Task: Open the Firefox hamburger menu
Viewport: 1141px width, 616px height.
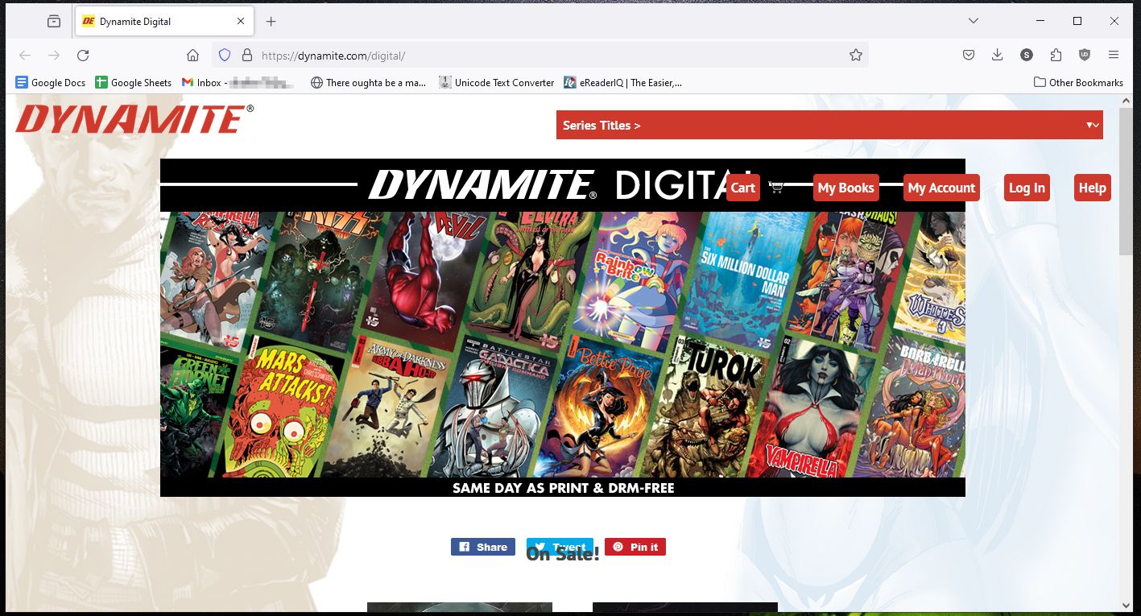Action: [1114, 55]
